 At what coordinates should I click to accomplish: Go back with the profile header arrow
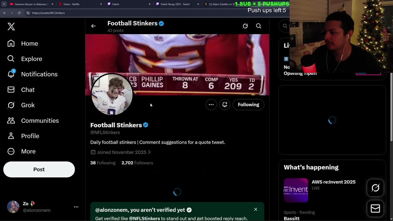pos(93,26)
